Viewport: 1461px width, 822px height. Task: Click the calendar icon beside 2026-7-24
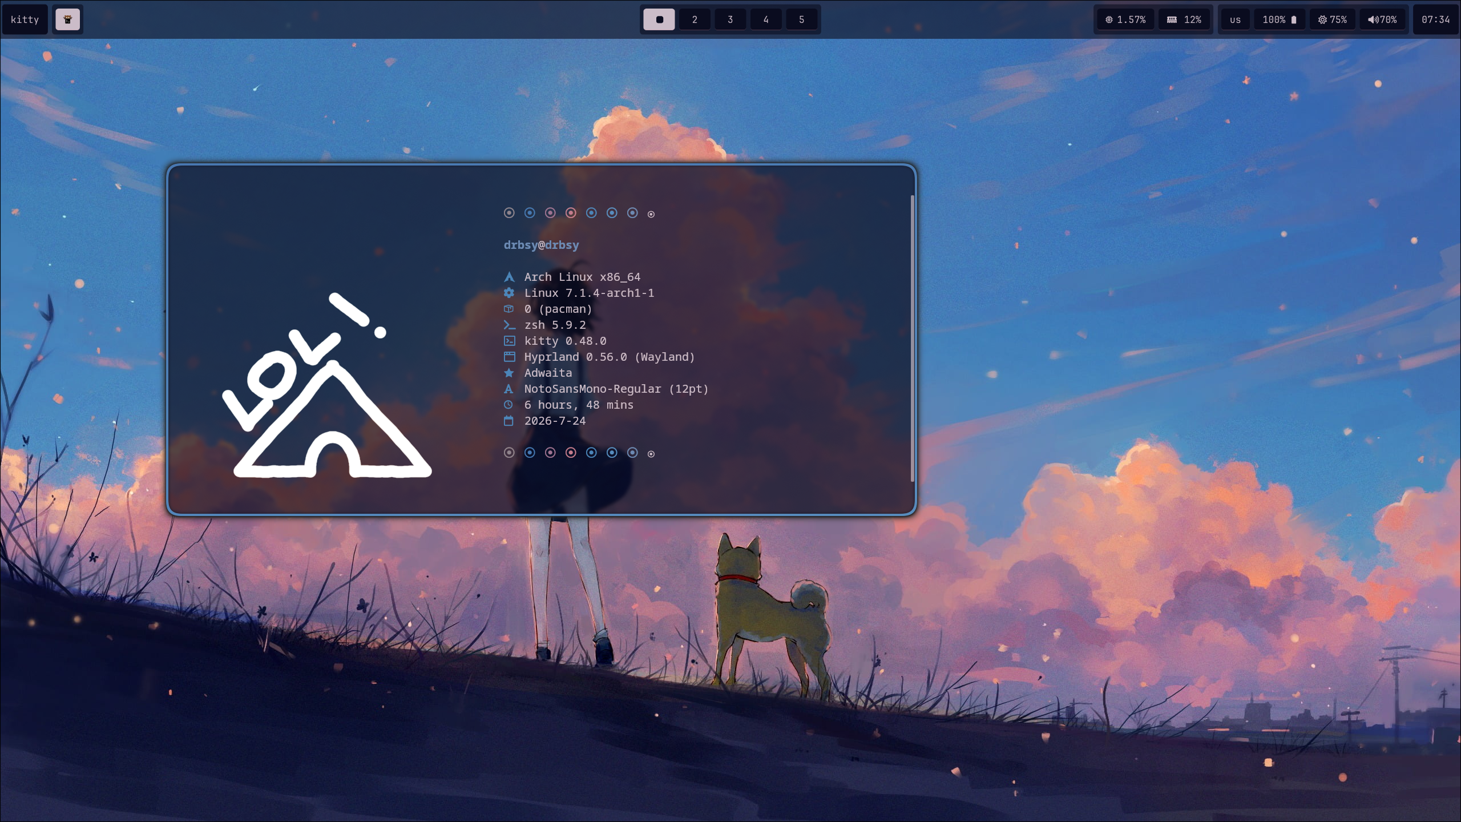click(x=509, y=421)
